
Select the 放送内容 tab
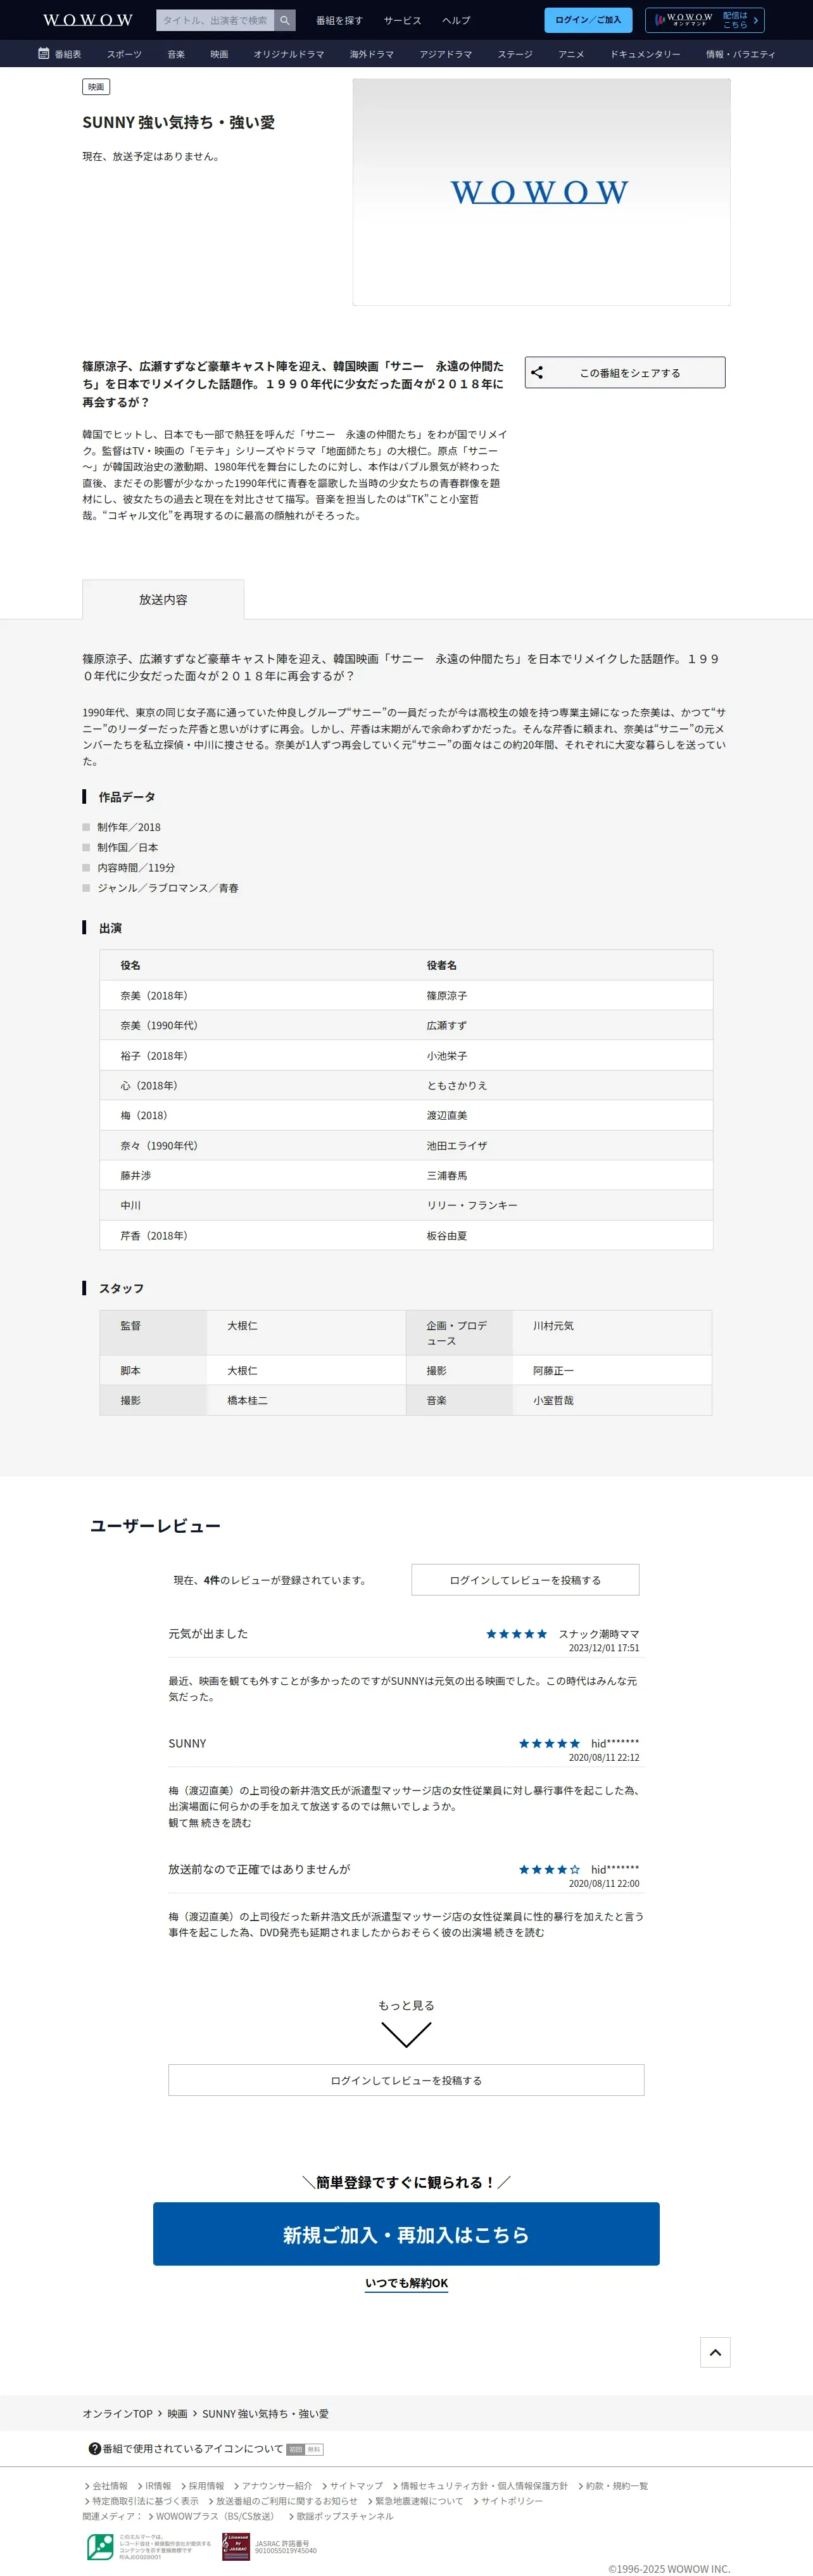tap(163, 599)
